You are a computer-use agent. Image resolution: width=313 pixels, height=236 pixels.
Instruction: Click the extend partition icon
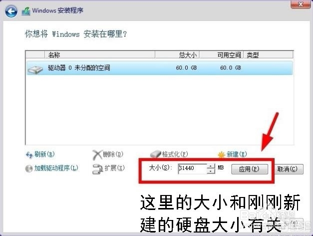pyautogui.click(x=98, y=169)
